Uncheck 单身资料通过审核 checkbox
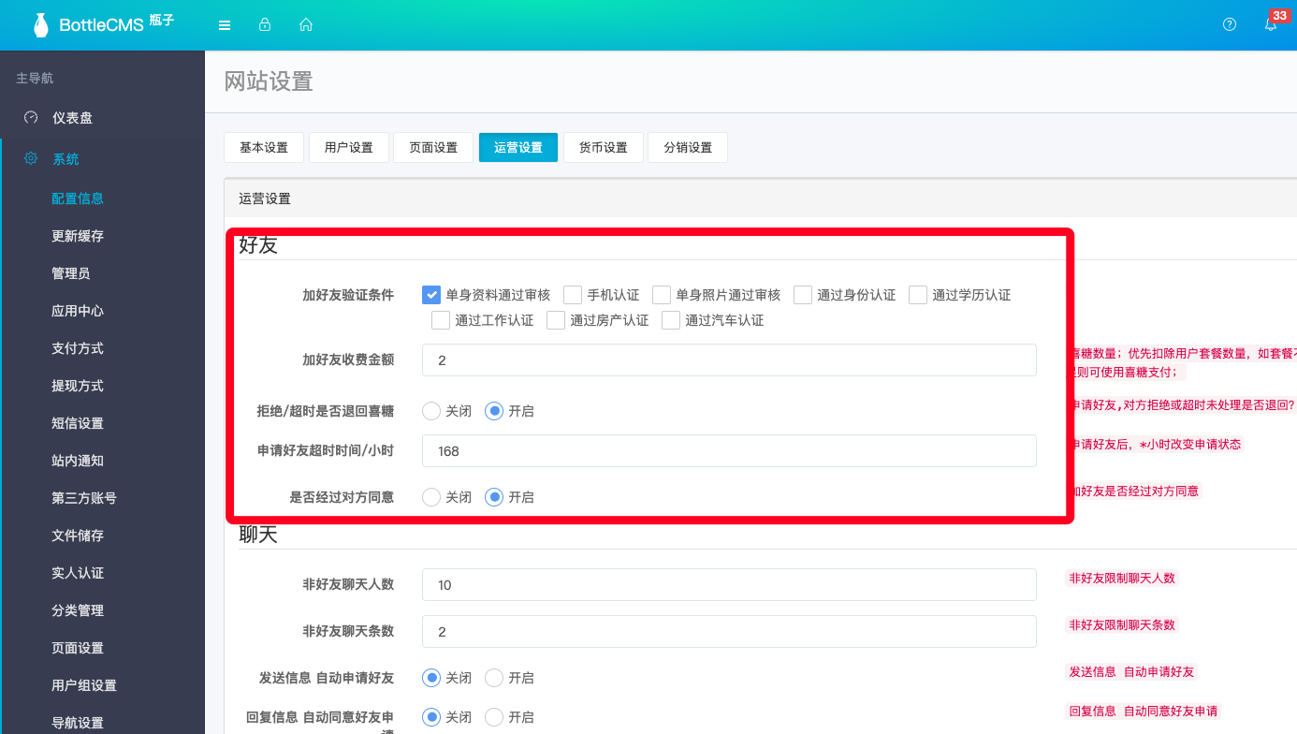Screen dimensions: 1297x734 coord(431,295)
